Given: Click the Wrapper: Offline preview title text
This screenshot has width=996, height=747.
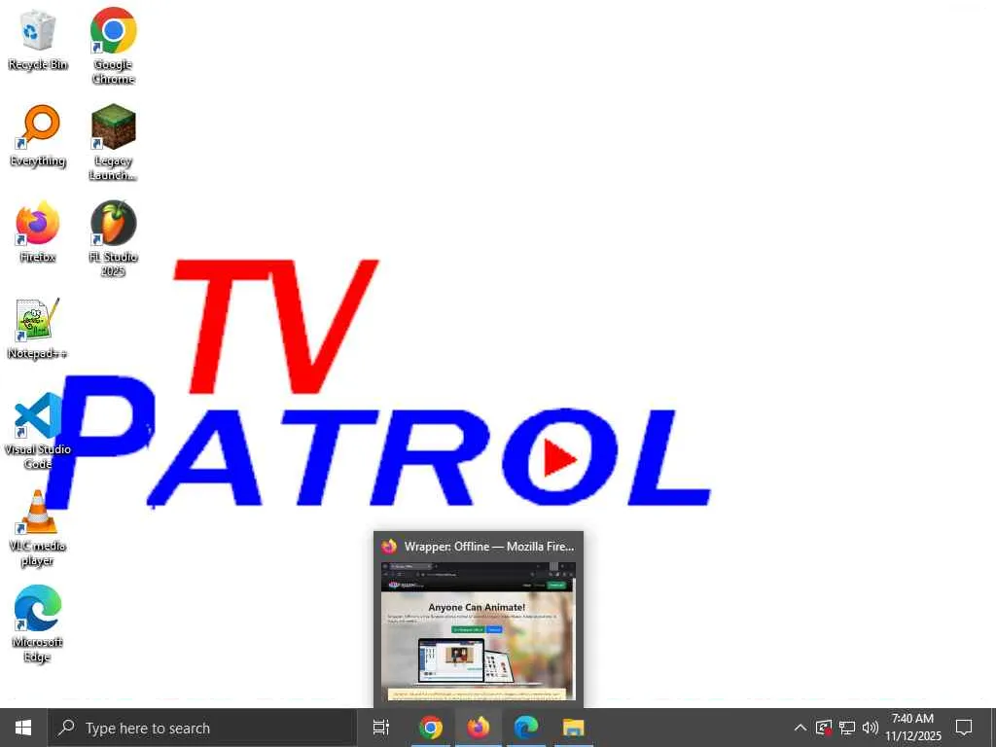Looking at the screenshot, I should pos(489,547).
